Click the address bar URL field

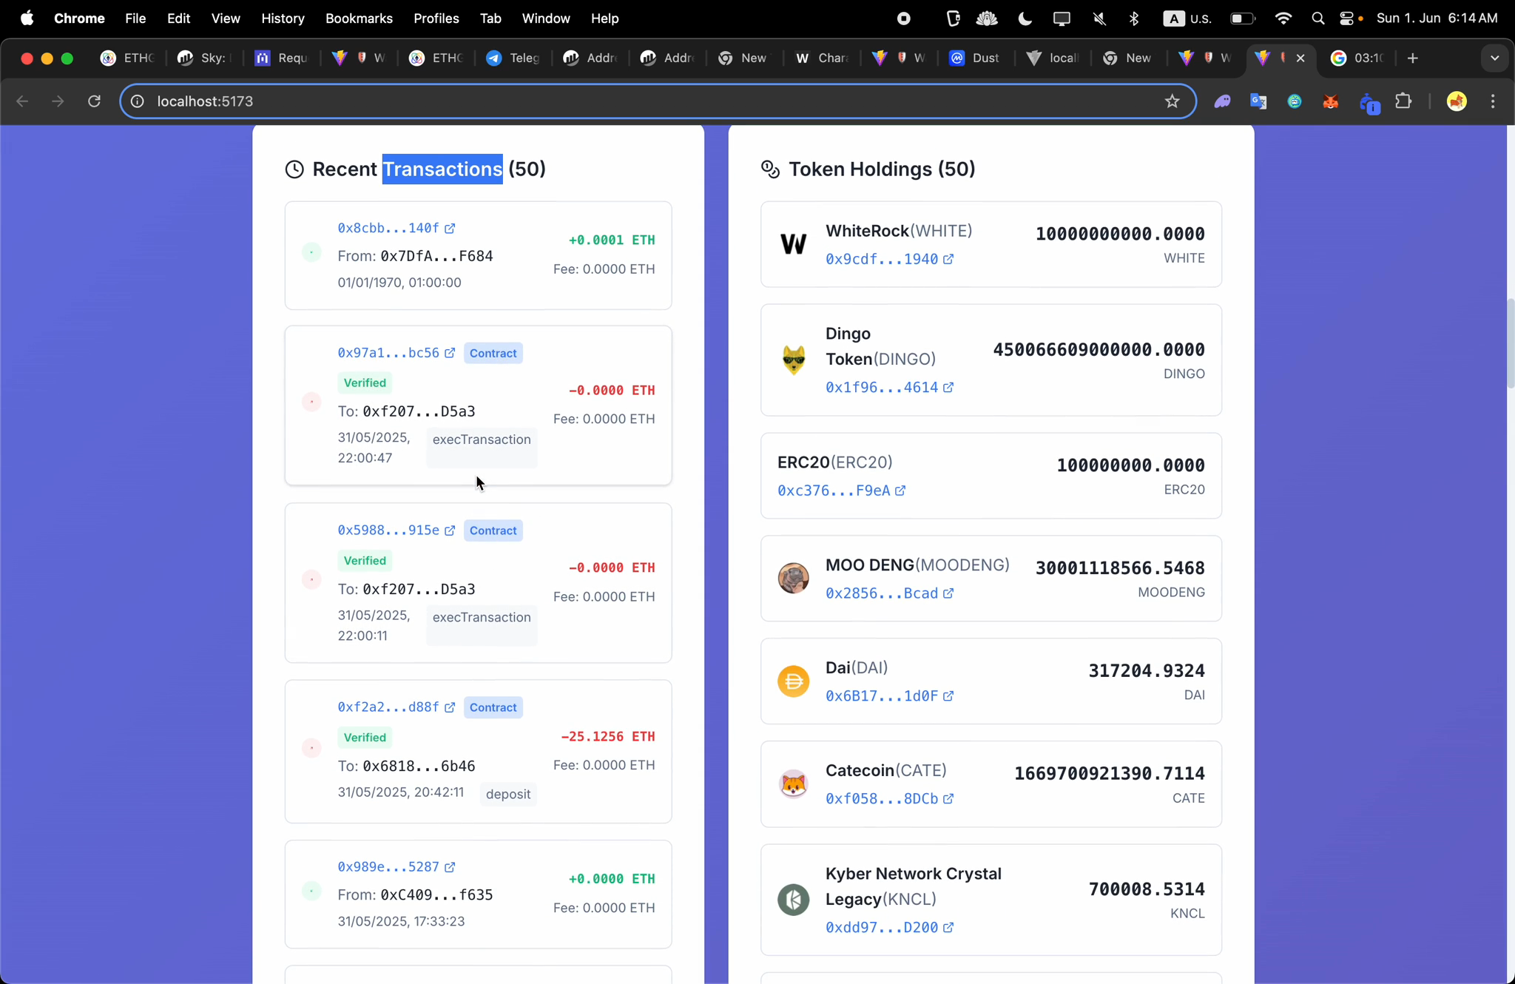[x=658, y=101]
